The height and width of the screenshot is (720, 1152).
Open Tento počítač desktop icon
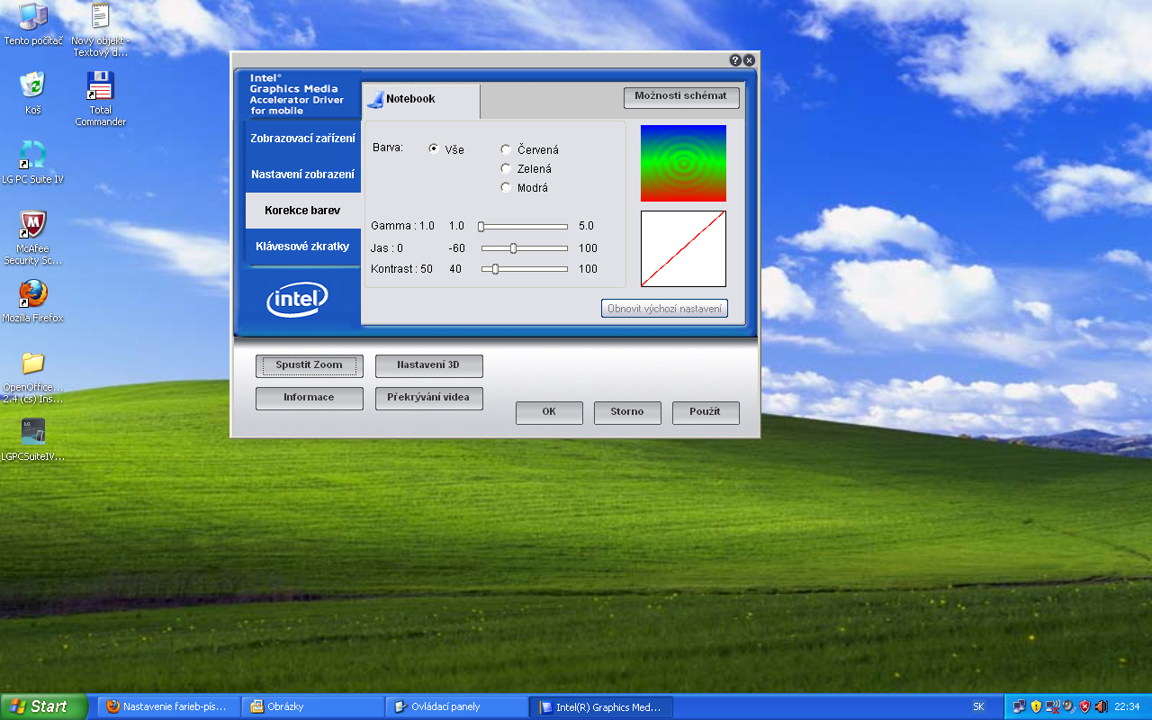coord(33,17)
